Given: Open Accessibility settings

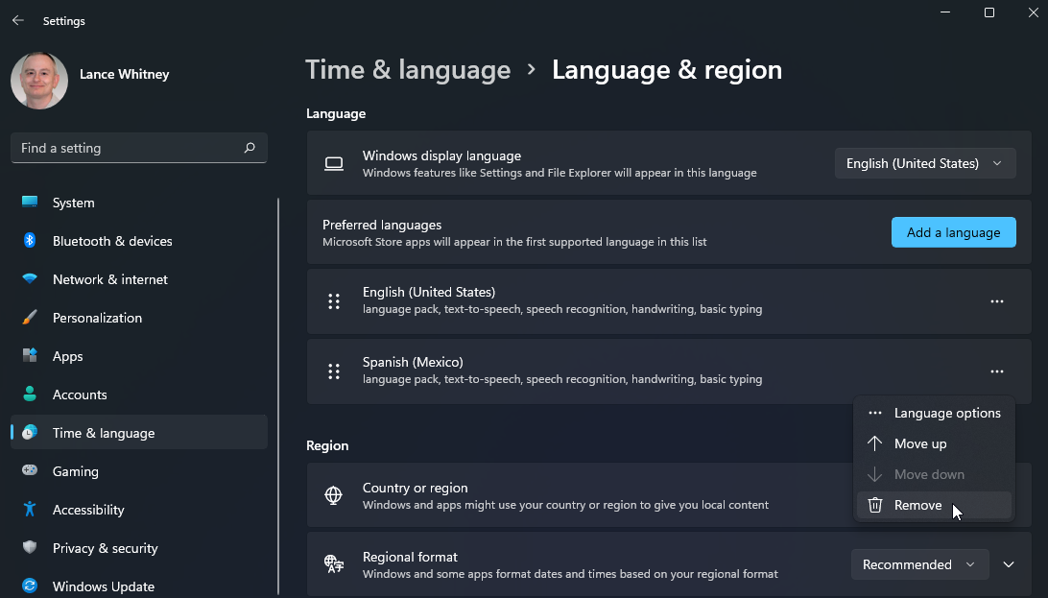Looking at the screenshot, I should [x=86, y=510].
